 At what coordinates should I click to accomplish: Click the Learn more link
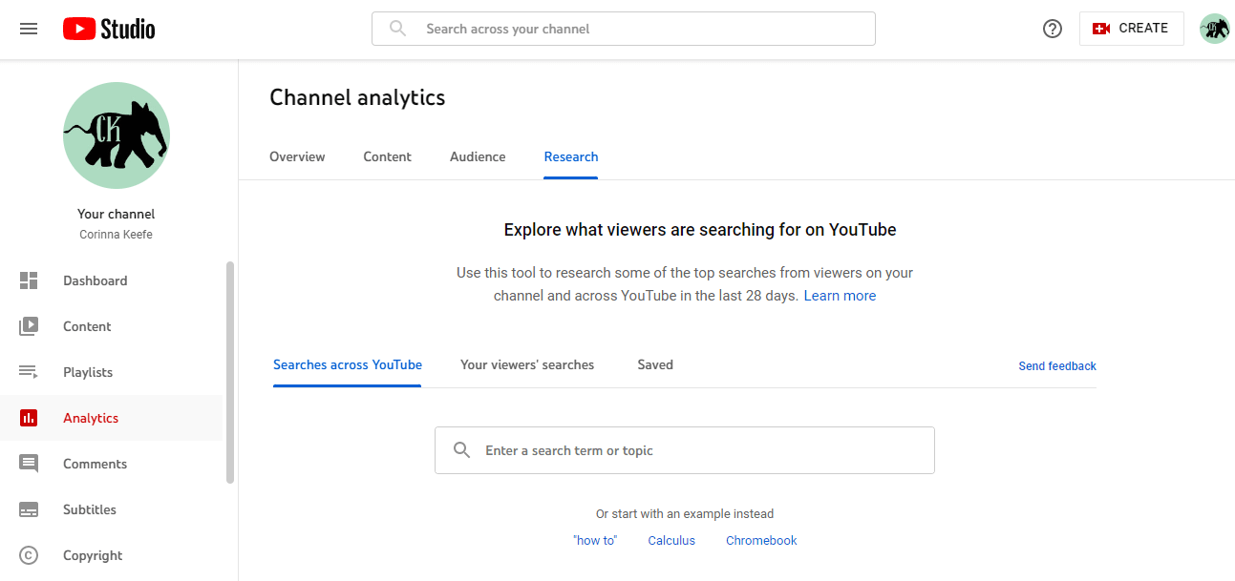click(840, 296)
